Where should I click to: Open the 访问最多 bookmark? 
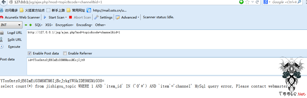pos(9,10)
